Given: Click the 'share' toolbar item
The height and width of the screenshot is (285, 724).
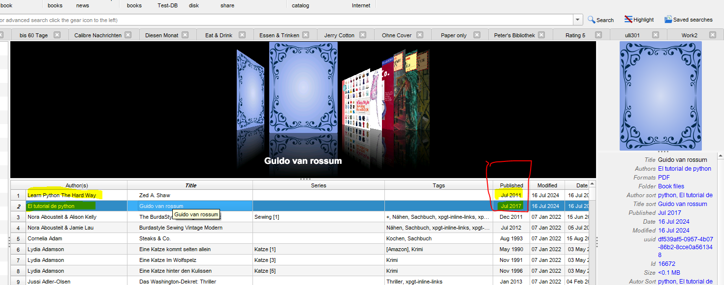Looking at the screenshot, I should coord(227,5).
